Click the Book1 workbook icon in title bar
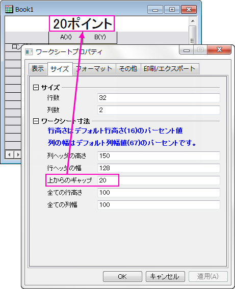235x289 pixels. tap(9, 9)
